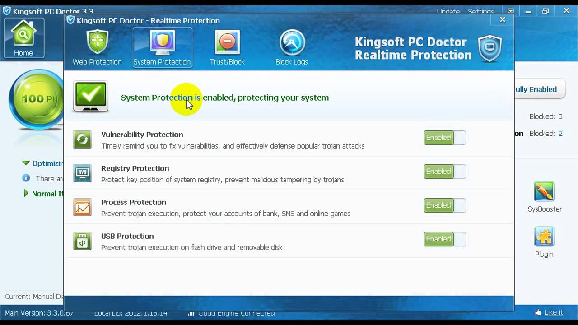Click Cloud Engine Connected status text
The height and width of the screenshot is (325, 578).
236,313
